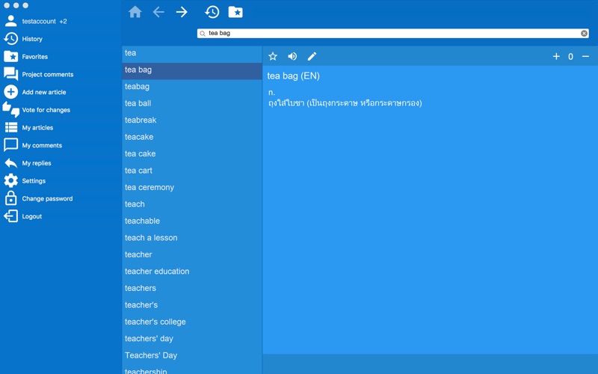The height and width of the screenshot is (374, 598).
Task: Select 'teacake' in the word list
Action: tap(192, 137)
